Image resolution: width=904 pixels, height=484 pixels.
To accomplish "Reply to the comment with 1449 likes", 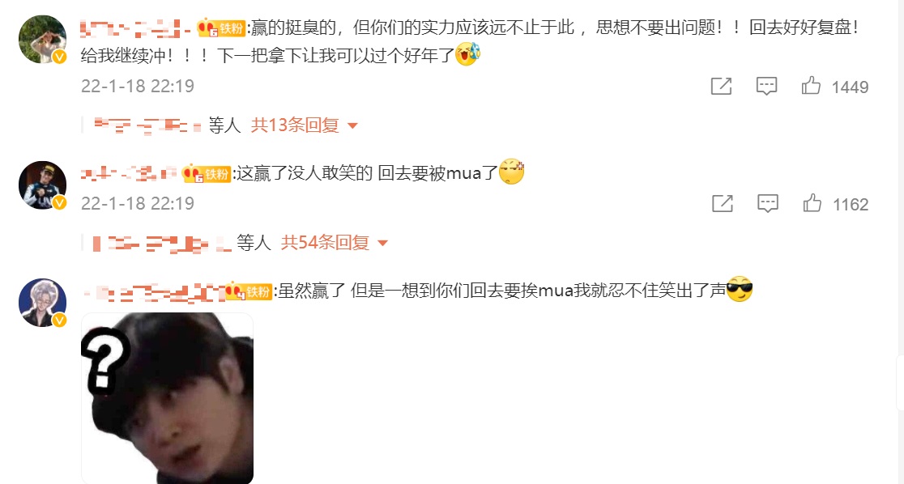I will pyautogui.click(x=767, y=86).
